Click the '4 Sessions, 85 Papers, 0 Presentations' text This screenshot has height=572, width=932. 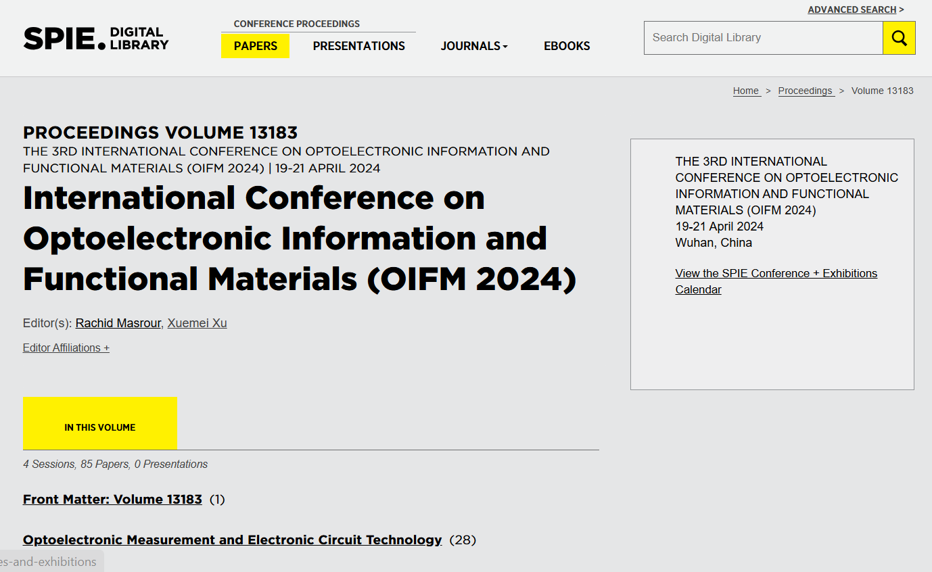click(x=115, y=464)
